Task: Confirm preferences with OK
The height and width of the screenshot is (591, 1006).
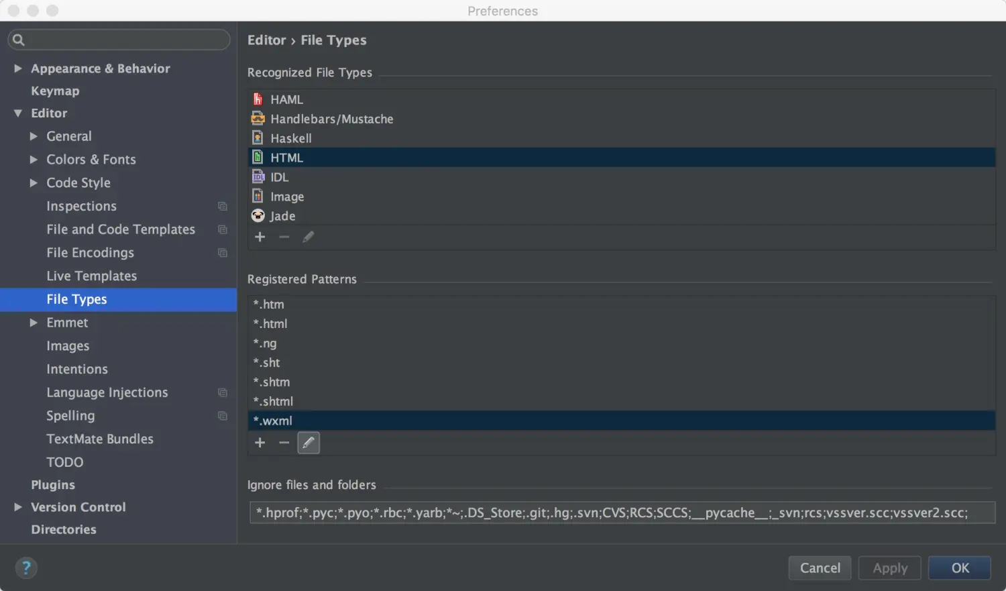Action: tap(960, 568)
